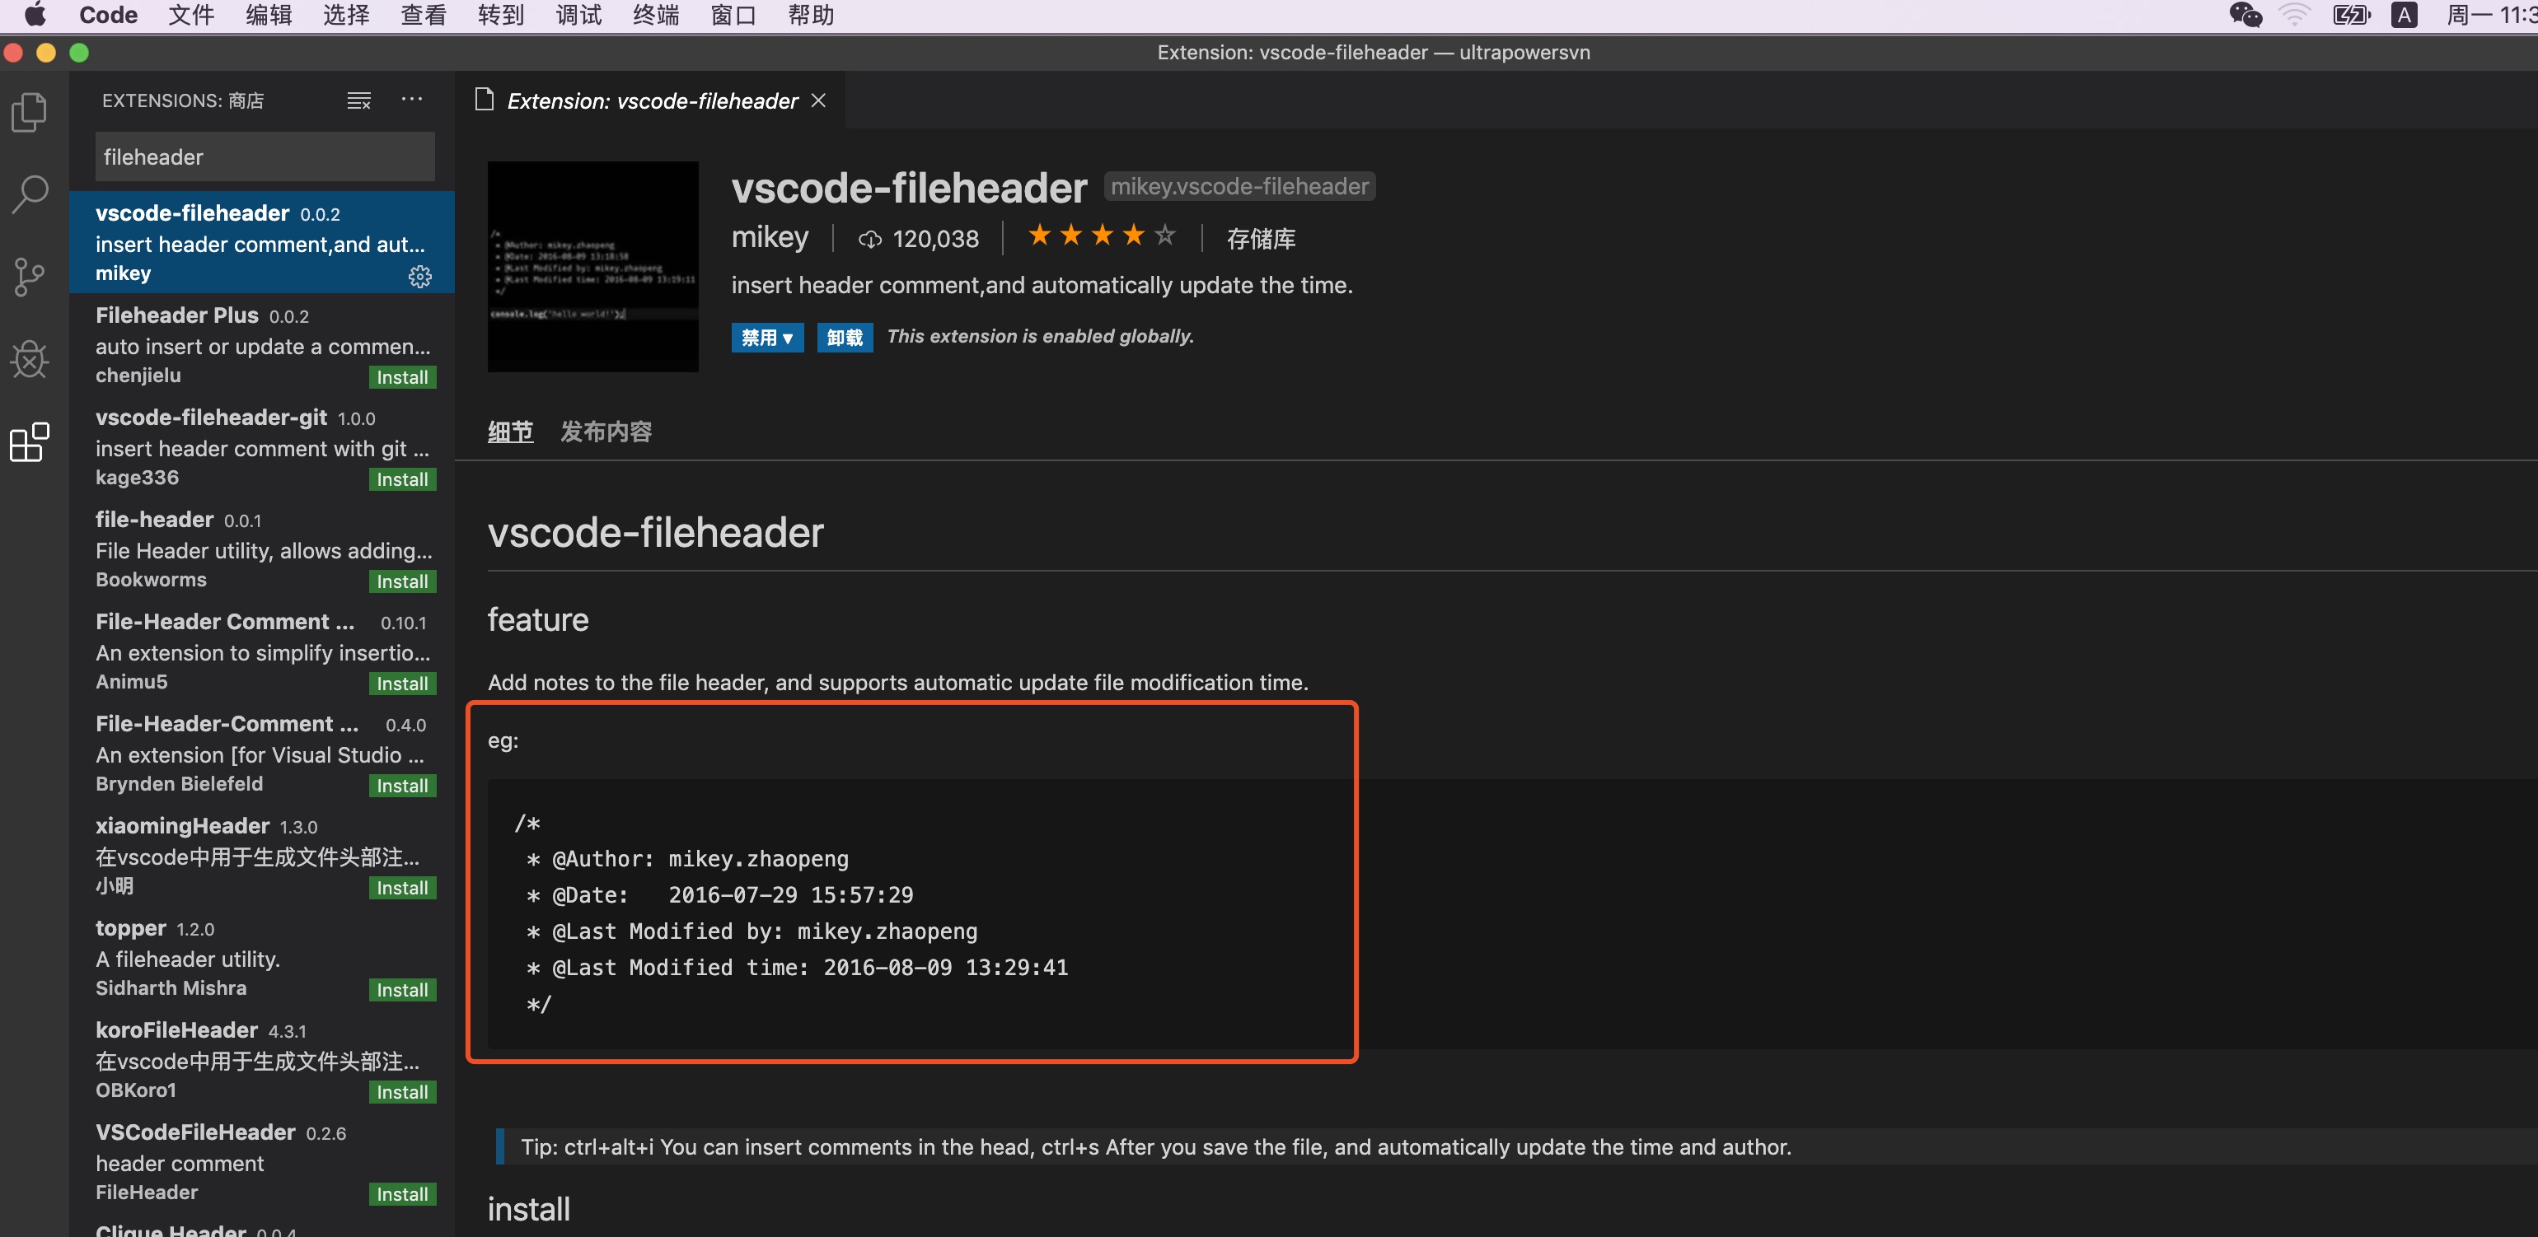Open the Code application menu
Image resolution: width=2538 pixels, height=1237 pixels.
pyautogui.click(x=109, y=15)
